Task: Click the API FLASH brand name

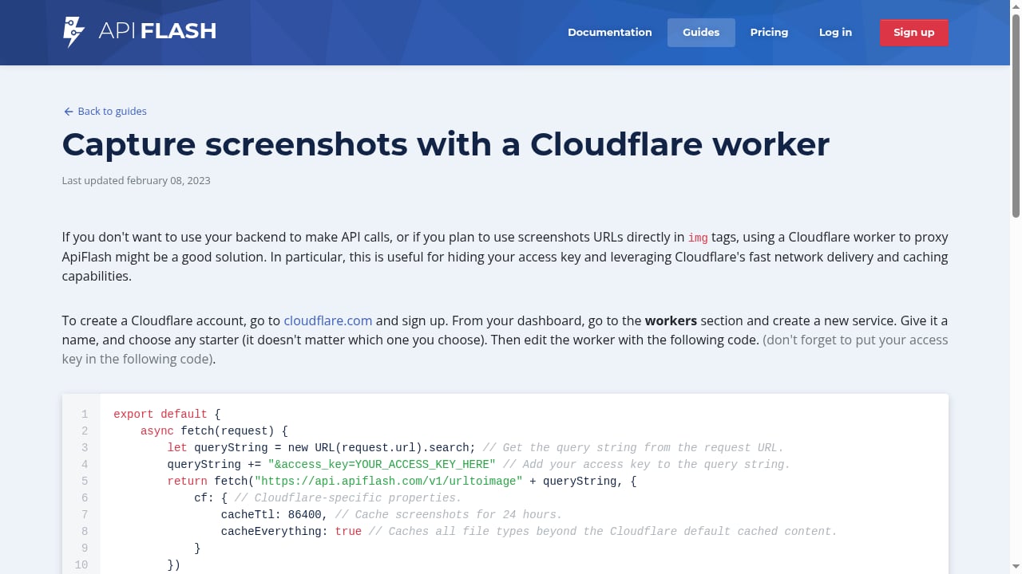Action: click(x=157, y=32)
